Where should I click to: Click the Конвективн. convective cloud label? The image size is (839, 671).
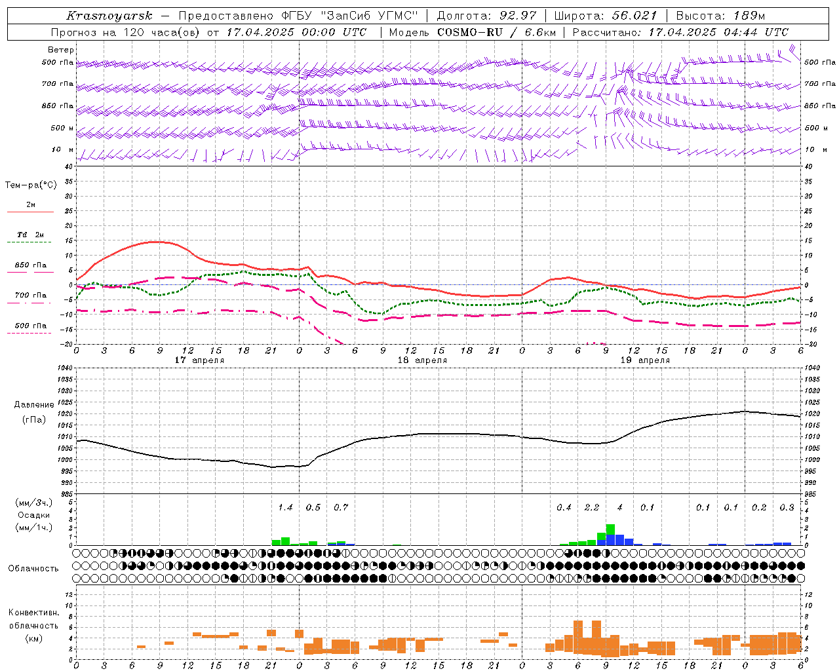[33, 613]
